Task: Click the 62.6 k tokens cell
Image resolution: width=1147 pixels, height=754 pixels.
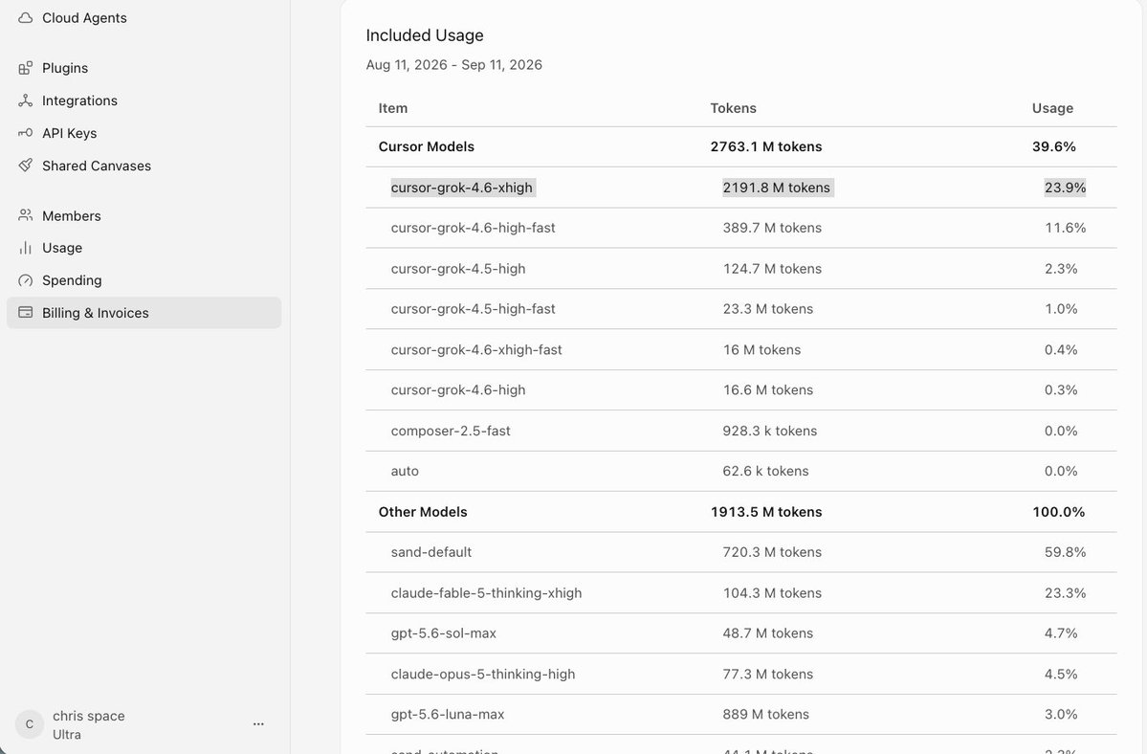Action: 766,471
